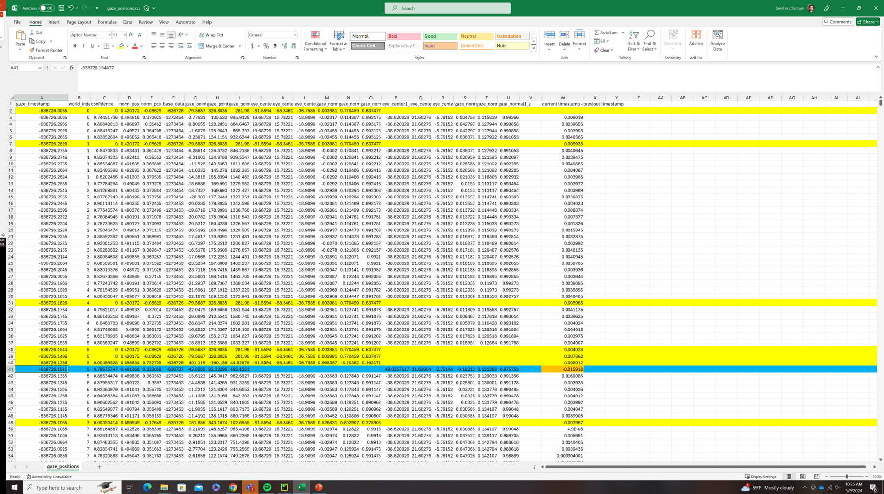The width and height of the screenshot is (884, 494).
Task: Toggle Bold formatting
Action: (x=75, y=46)
